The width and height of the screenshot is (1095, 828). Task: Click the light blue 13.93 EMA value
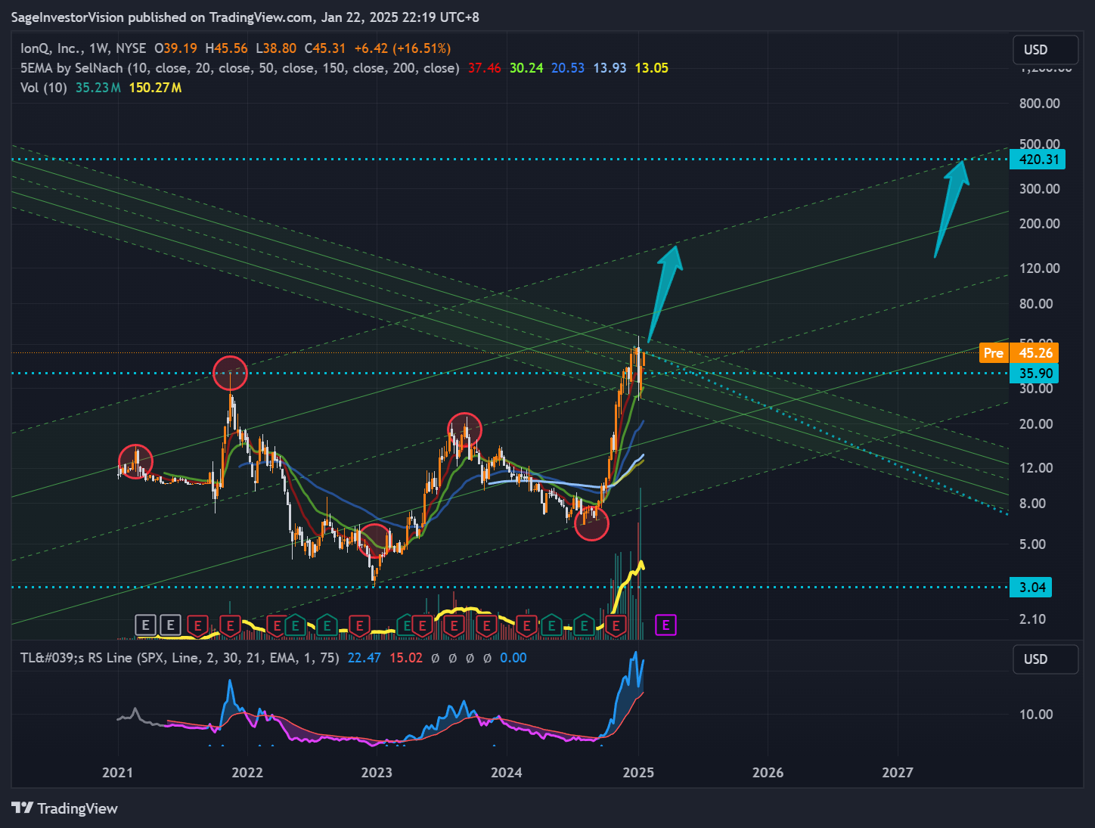click(x=610, y=68)
